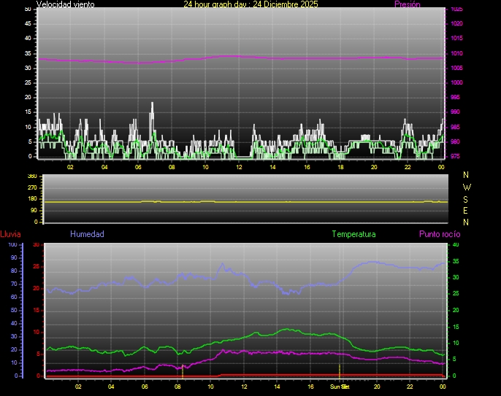Click the "Sun Set" marker label
The image size is (501, 396).
click(x=340, y=386)
